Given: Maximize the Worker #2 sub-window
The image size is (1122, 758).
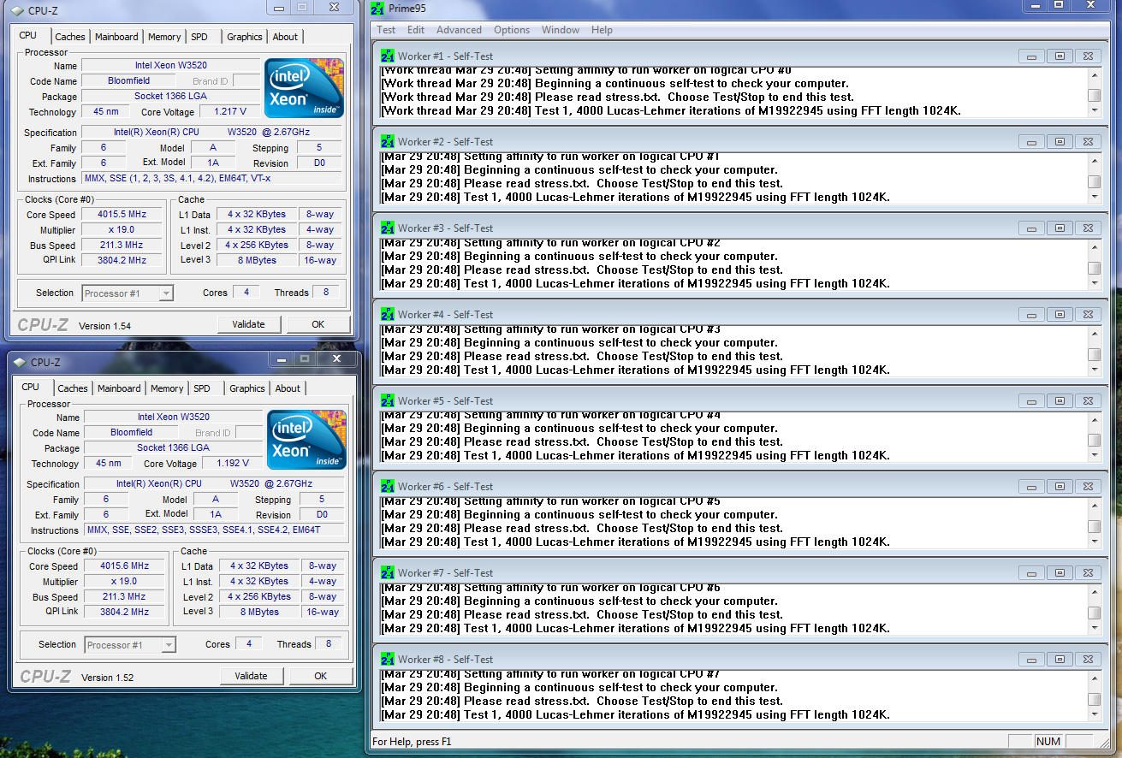Looking at the screenshot, I should [x=1060, y=142].
